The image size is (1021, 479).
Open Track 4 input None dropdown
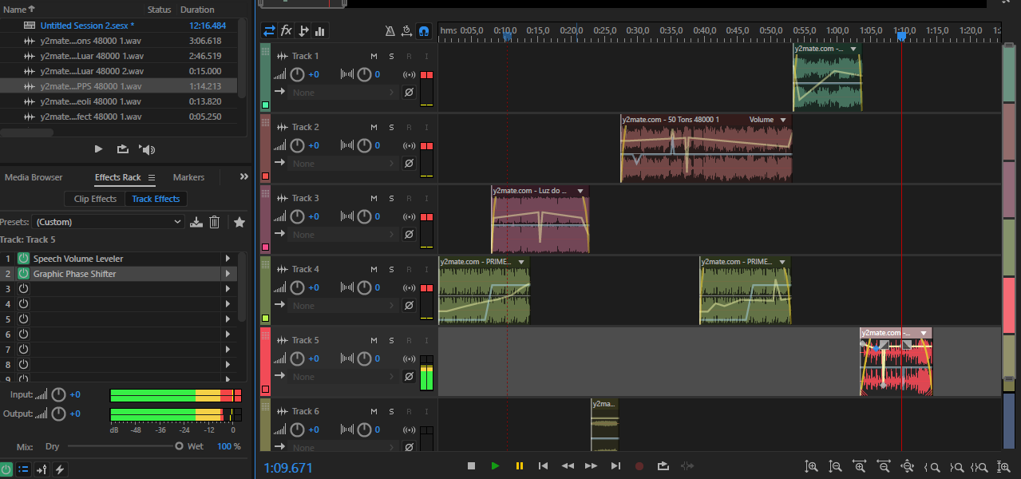point(343,306)
